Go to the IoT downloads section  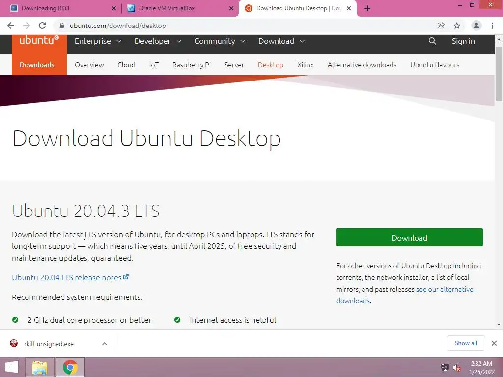[x=154, y=65]
